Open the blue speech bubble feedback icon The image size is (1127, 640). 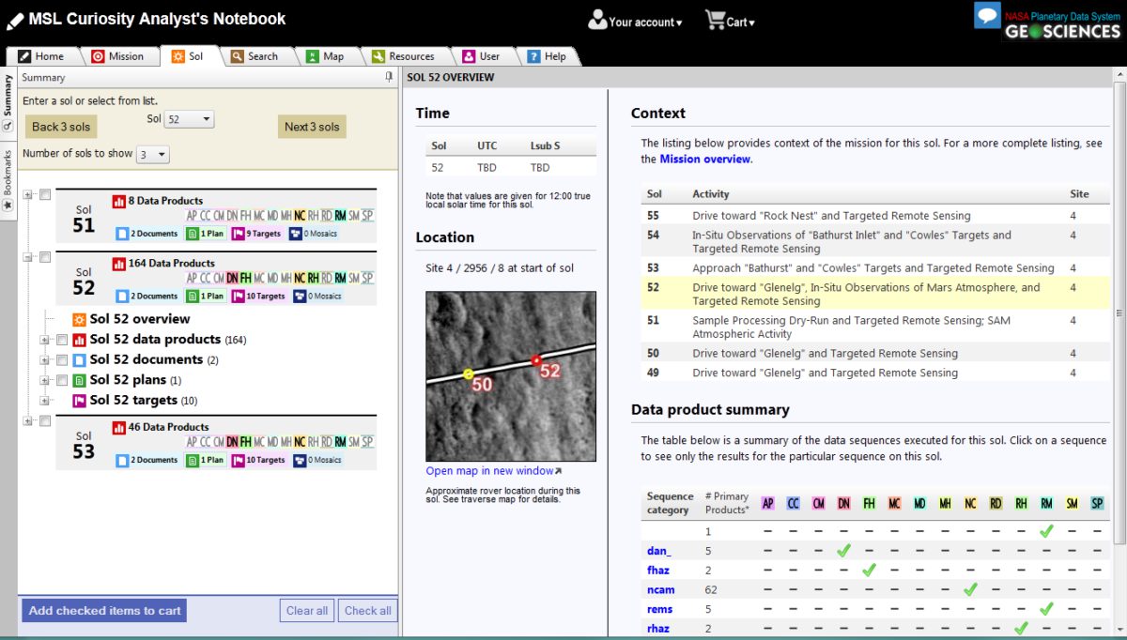pos(987,16)
